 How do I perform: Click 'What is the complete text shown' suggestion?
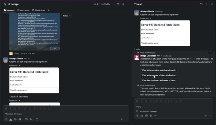point(159,70)
